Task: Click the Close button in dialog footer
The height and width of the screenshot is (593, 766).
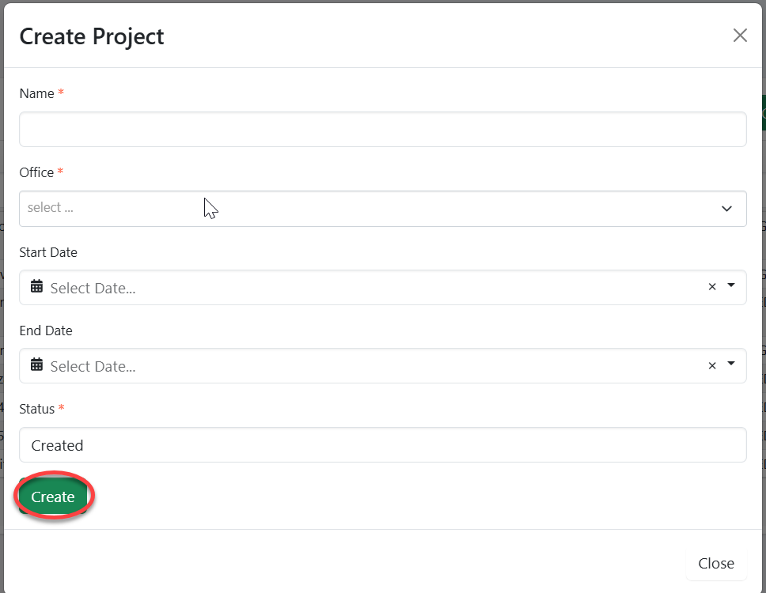Action: click(715, 563)
